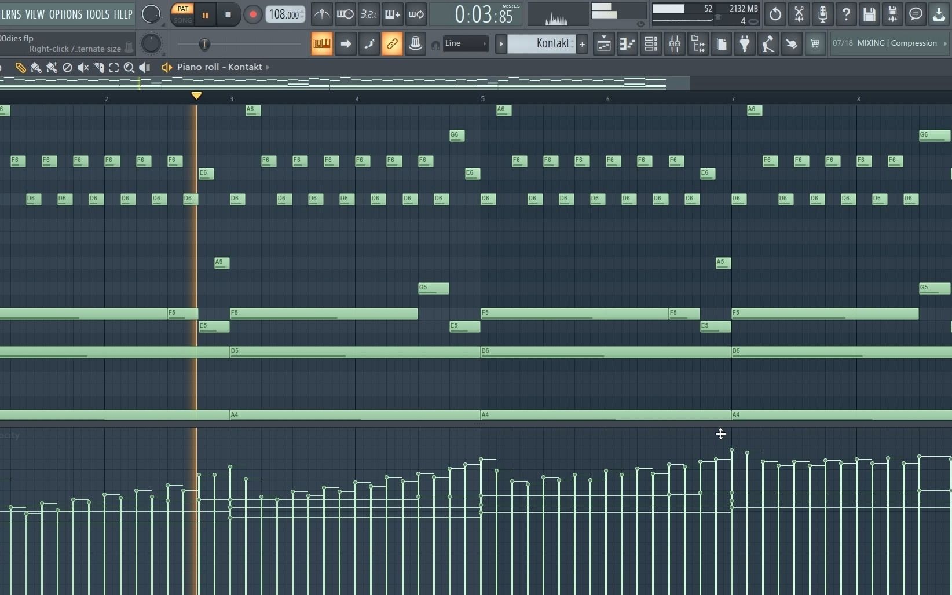Add a new pattern with plus button
This screenshot has width=952, height=595.
pyautogui.click(x=582, y=43)
